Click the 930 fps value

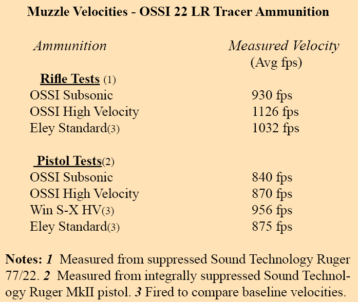[x=272, y=95]
